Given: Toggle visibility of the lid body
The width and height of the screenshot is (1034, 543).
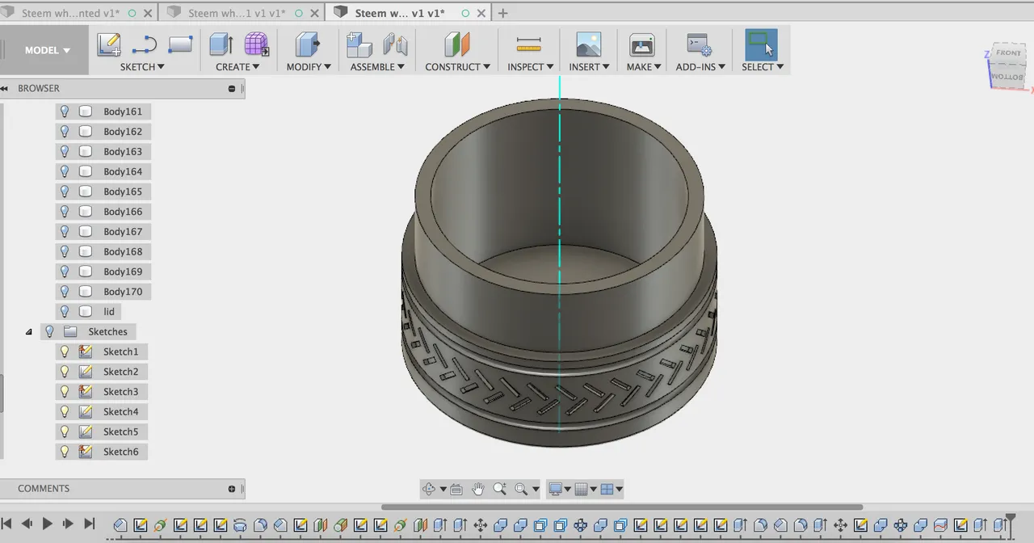Looking at the screenshot, I should [x=65, y=312].
